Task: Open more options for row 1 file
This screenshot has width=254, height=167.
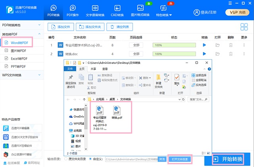Action: point(244,45)
